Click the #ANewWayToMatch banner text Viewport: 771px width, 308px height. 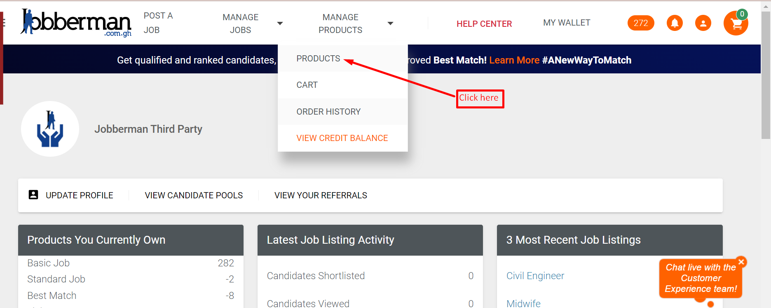coord(587,60)
